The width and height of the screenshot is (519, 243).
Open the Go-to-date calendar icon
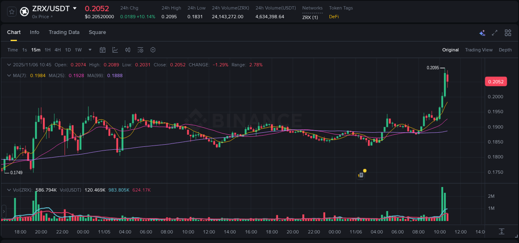(103, 50)
